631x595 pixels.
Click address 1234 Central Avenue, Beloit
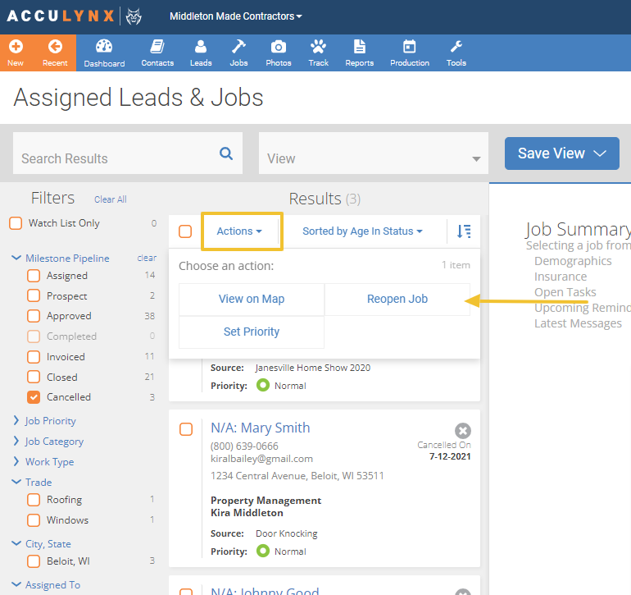[x=297, y=476]
